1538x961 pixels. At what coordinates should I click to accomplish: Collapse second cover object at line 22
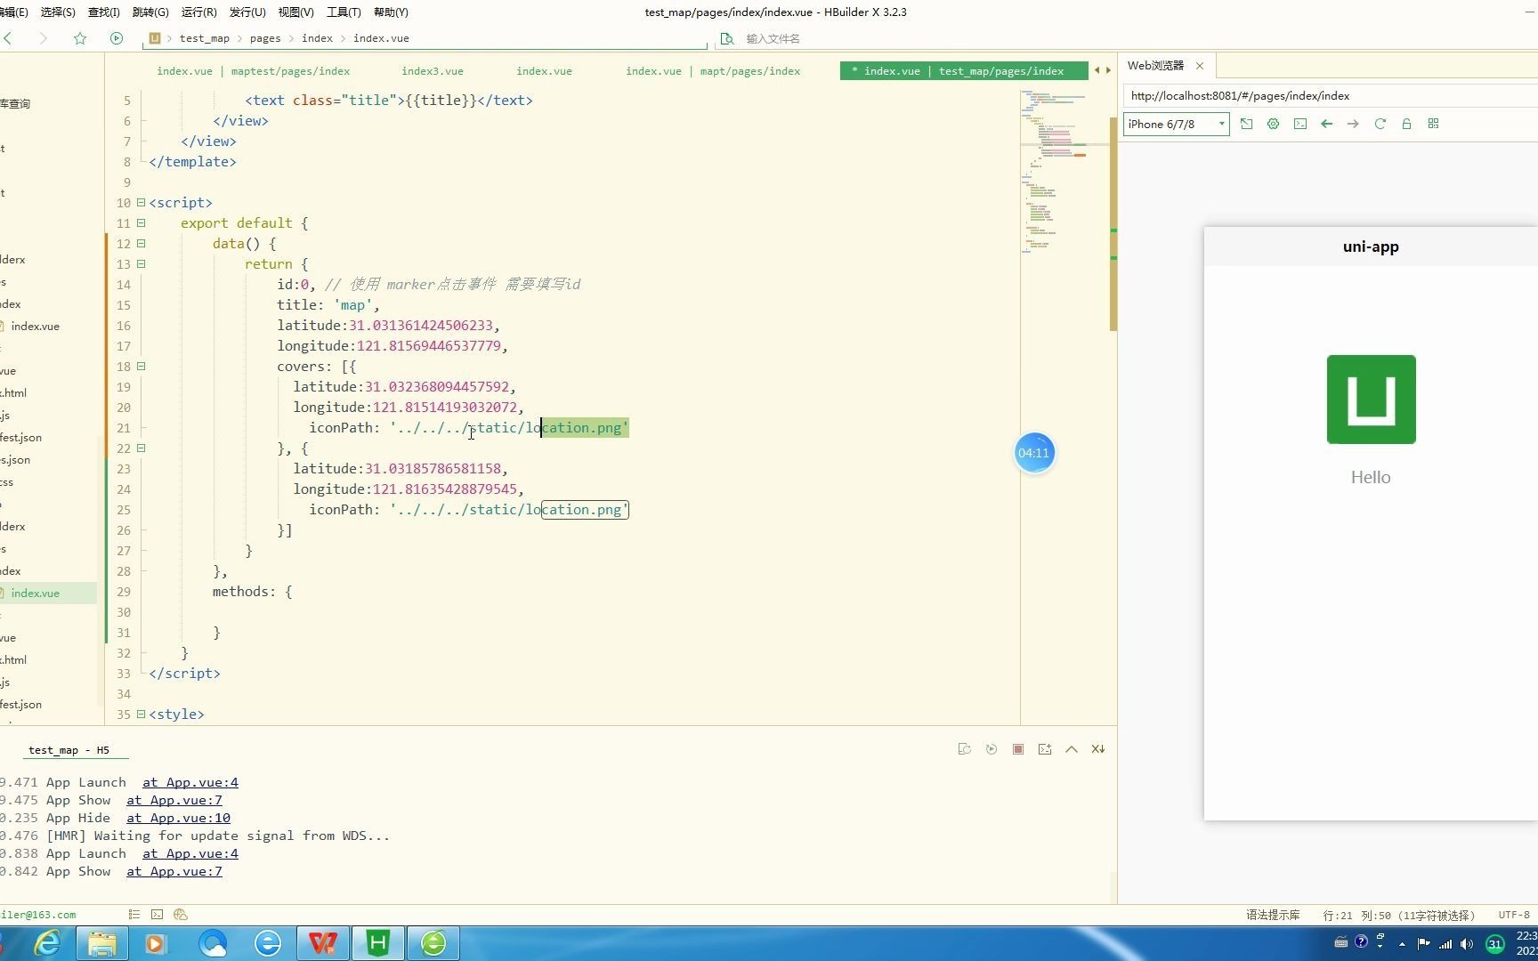click(141, 448)
